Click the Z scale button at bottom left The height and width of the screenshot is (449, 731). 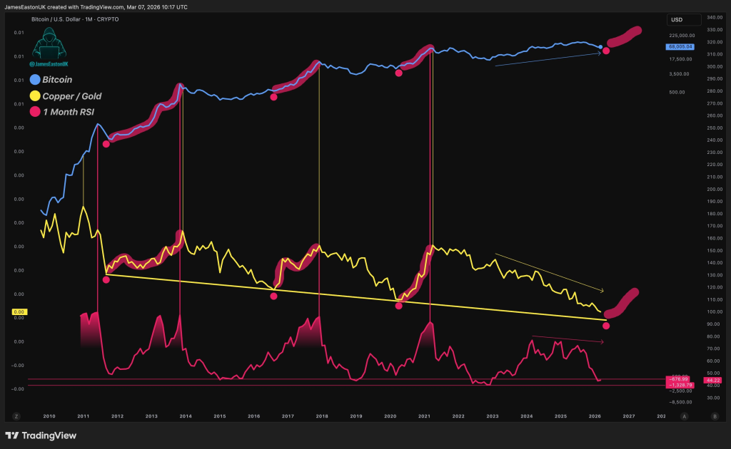coord(16,416)
